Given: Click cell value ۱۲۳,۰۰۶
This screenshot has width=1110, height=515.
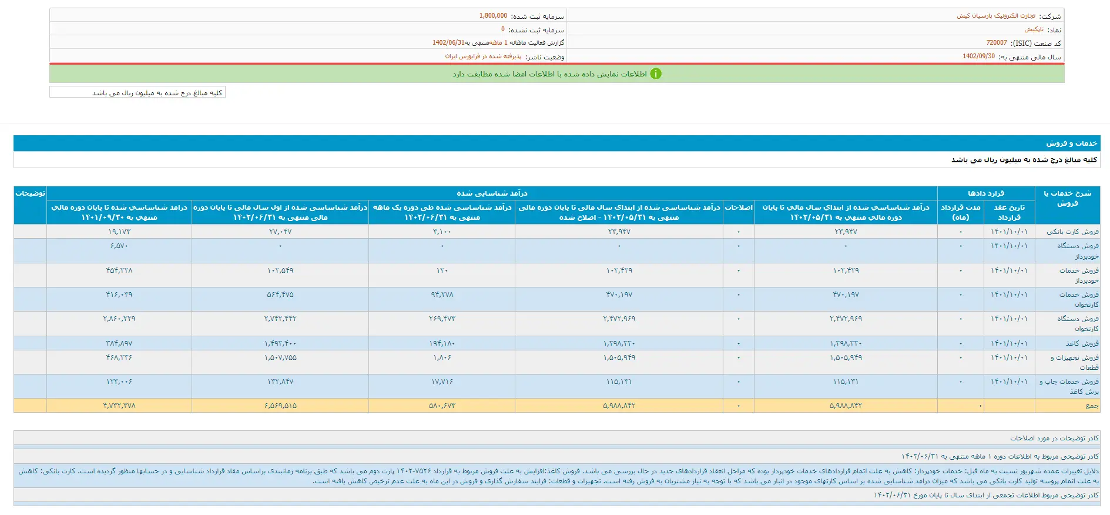Looking at the screenshot, I should 119,382.
